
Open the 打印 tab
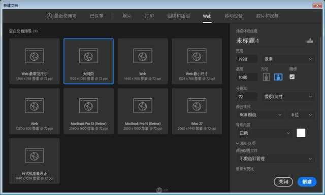[x=149, y=16]
